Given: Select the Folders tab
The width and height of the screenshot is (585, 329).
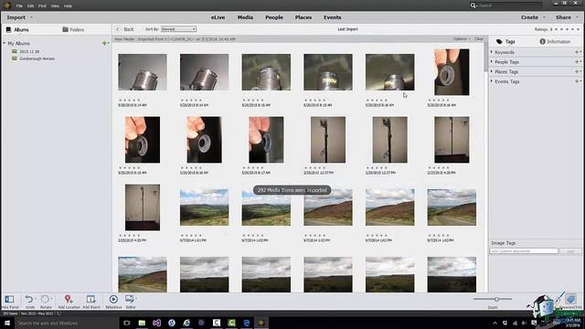Looking at the screenshot, I should click(x=73, y=29).
